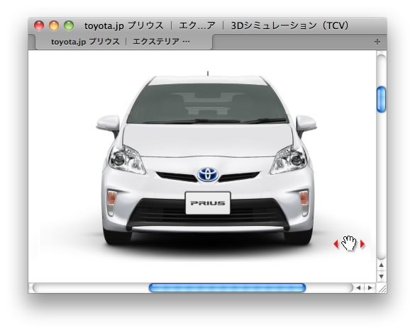Rotate car right with red arrow

(x=363, y=244)
